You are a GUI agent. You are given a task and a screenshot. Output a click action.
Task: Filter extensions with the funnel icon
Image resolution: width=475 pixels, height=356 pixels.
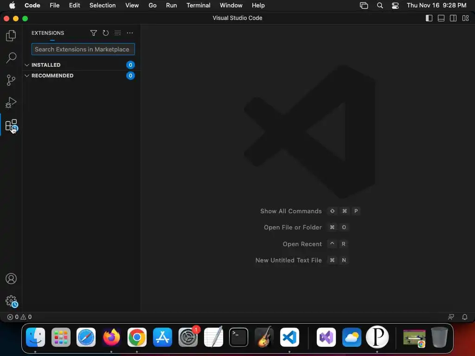[x=94, y=33]
